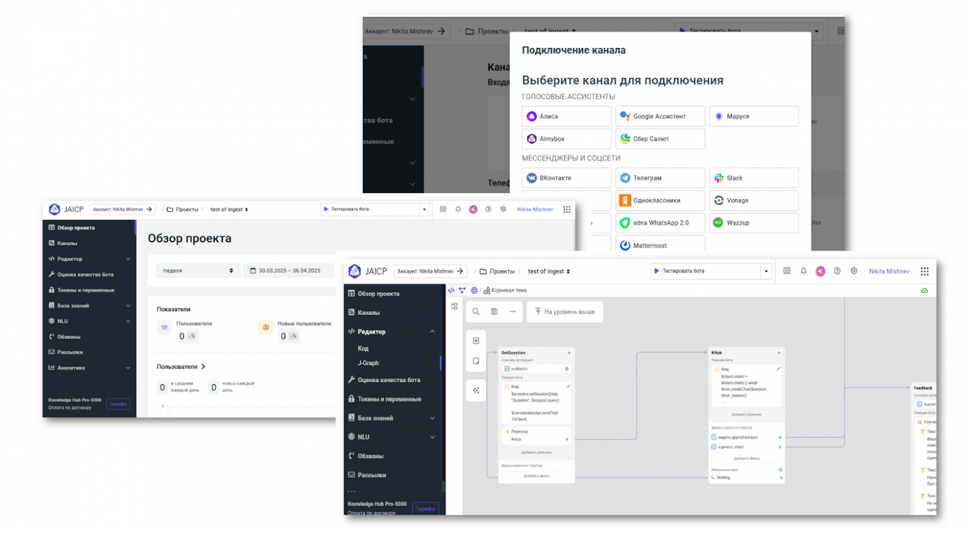971x534 pixels.
Task: Click the Тарифы button in the sidebar
Action: coord(426,508)
